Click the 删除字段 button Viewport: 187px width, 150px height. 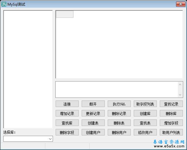point(67,132)
